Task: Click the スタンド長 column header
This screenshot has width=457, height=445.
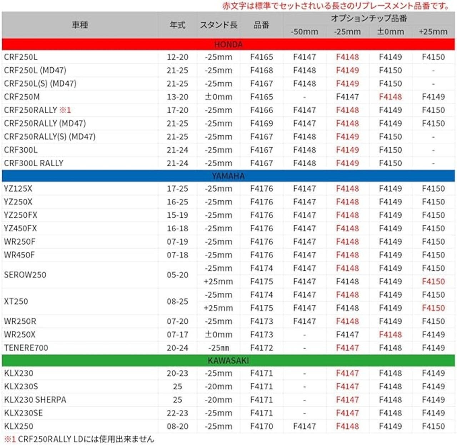Action: 219,25
